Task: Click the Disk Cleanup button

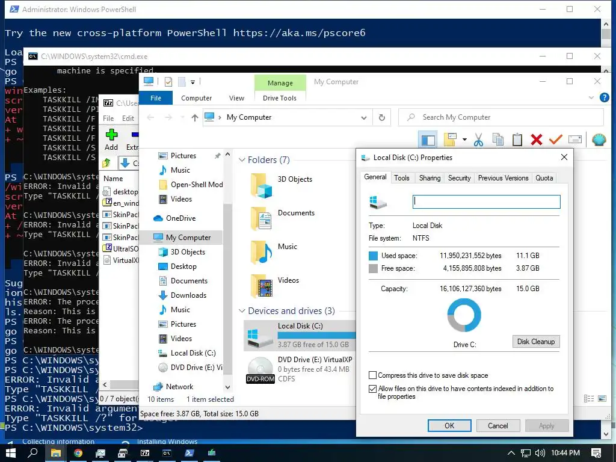Action: pyautogui.click(x=536, y=342)
